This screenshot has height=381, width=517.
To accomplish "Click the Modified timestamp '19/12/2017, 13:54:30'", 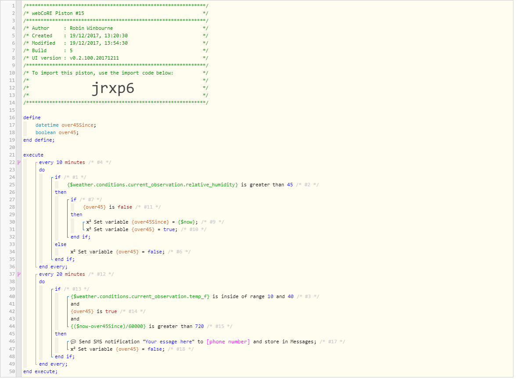I will click(99, 43).
